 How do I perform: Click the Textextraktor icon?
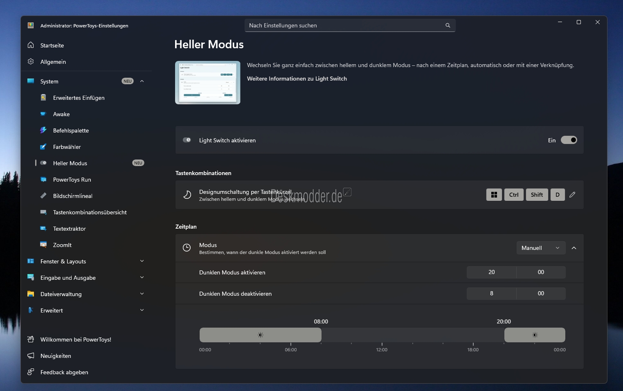[x=43, y=229]
